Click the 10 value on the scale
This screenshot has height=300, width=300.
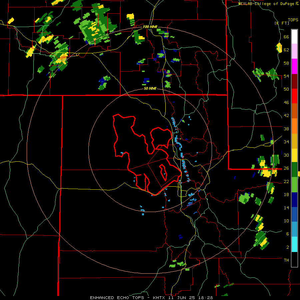tap(286, 221)
